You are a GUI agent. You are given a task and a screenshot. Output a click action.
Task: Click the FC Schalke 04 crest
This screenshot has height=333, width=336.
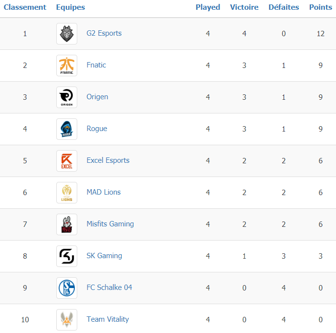[x=67, y=288]
